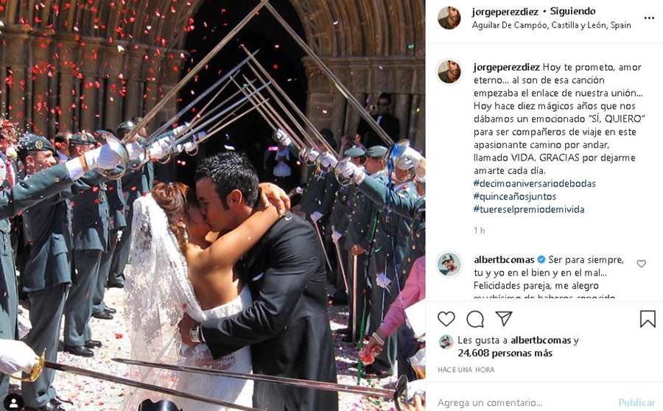Viewport: 663px width, 411px height.
Task: Open hashtag #tuereselpremiodemivida
Action: 529,209
